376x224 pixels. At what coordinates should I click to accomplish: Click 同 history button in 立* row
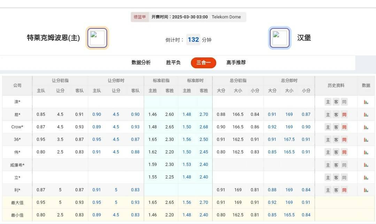(x=344, y=177)
